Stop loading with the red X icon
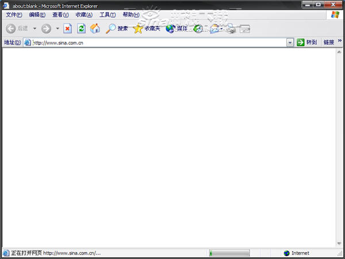 click(x=67, y=28)
